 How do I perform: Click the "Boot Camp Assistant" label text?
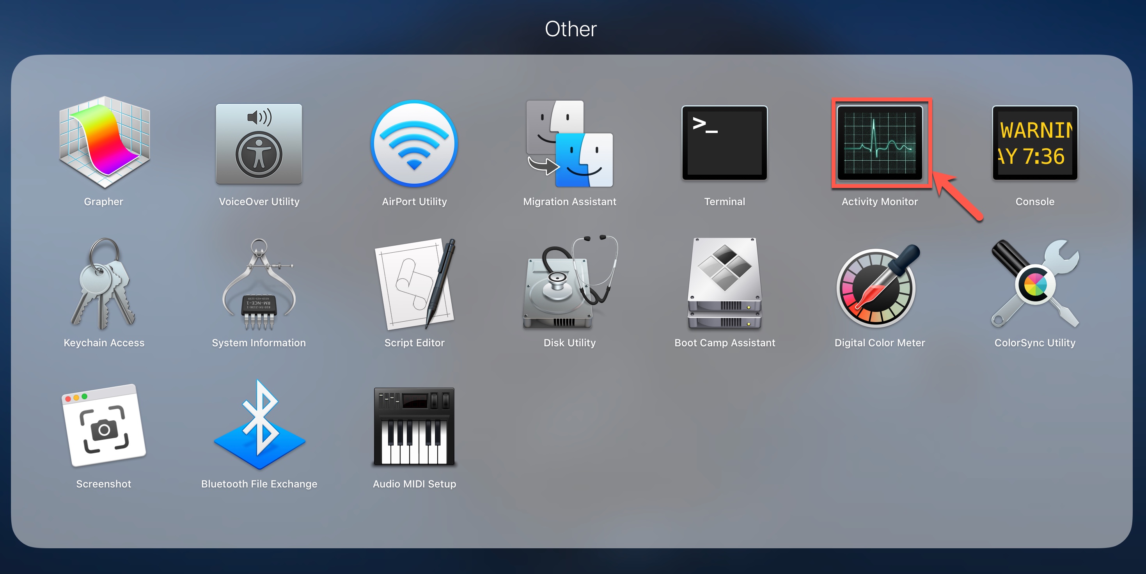pyautogui.click(x=725, y=343)
